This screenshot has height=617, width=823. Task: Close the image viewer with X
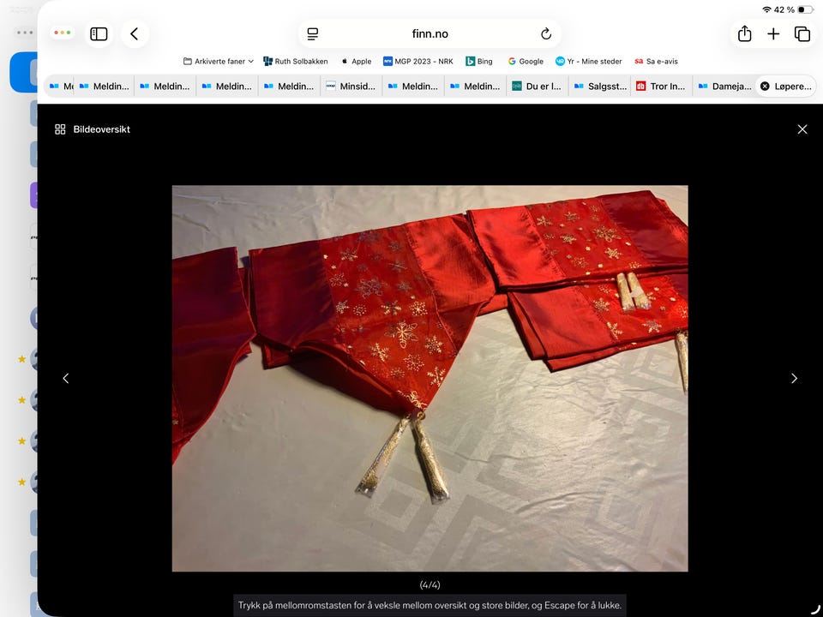point(802,129)
